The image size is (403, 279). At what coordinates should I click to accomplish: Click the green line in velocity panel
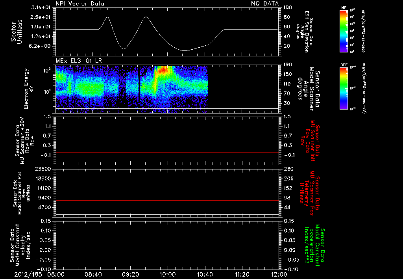tap(167, 250)
